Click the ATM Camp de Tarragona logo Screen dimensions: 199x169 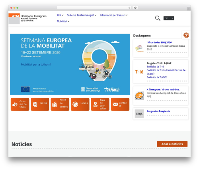(27, 18)
